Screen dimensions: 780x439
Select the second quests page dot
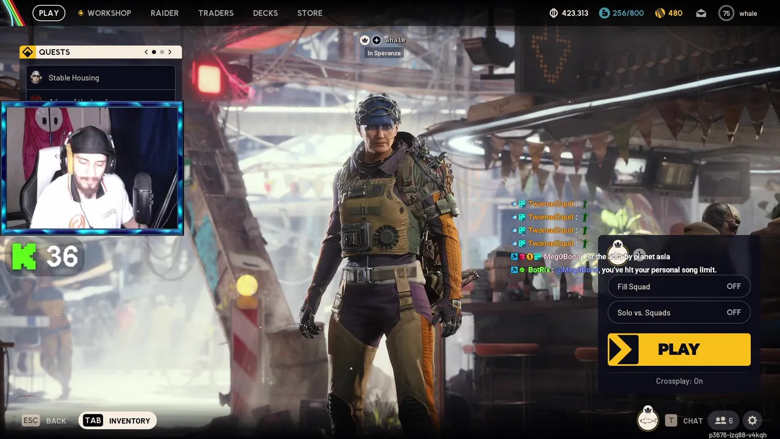161,52
